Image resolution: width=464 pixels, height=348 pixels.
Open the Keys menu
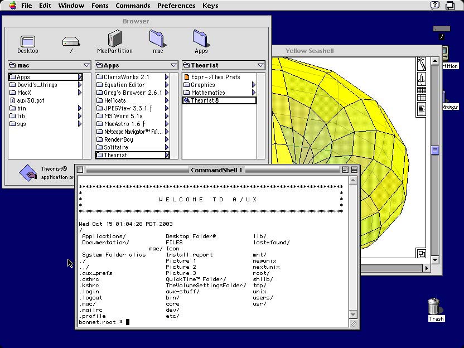point(210,6)
